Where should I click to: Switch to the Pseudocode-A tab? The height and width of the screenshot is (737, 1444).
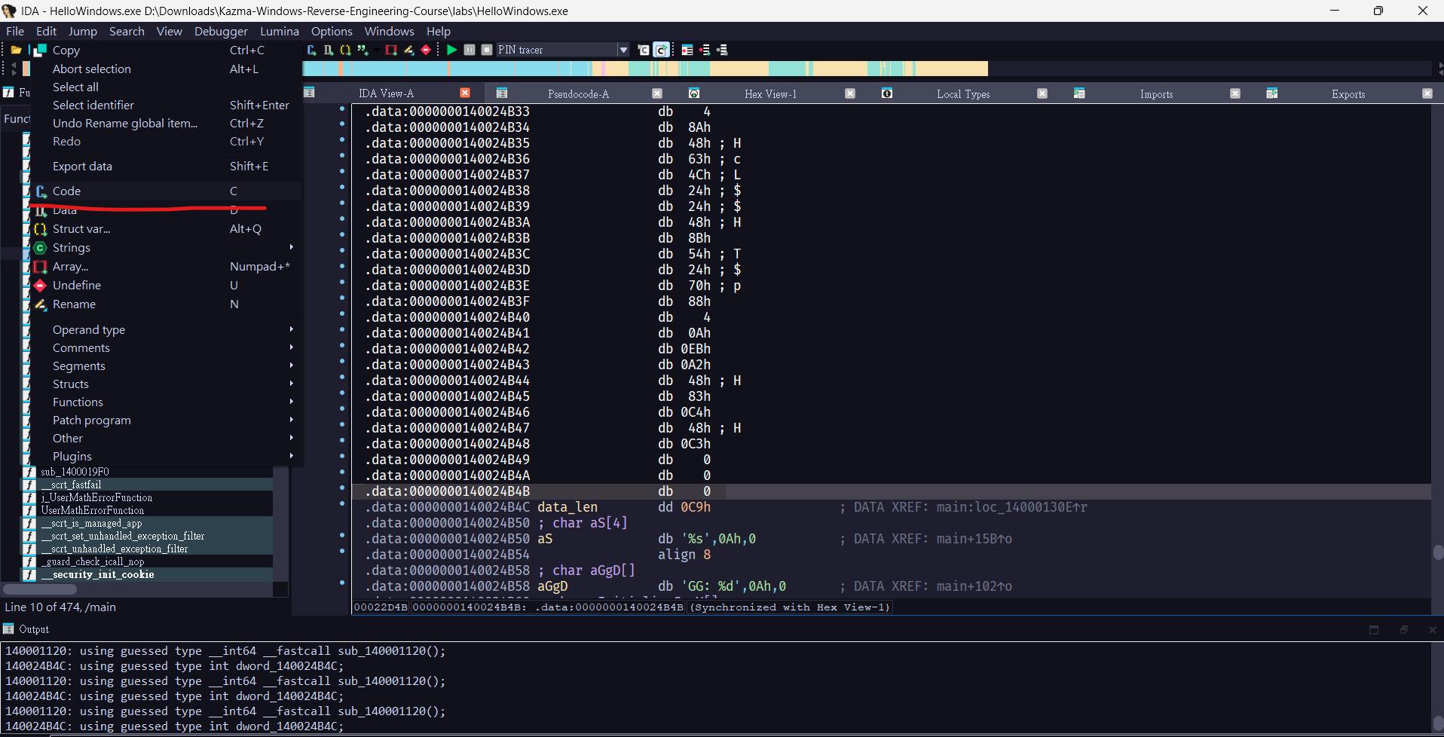coord(578,93)
